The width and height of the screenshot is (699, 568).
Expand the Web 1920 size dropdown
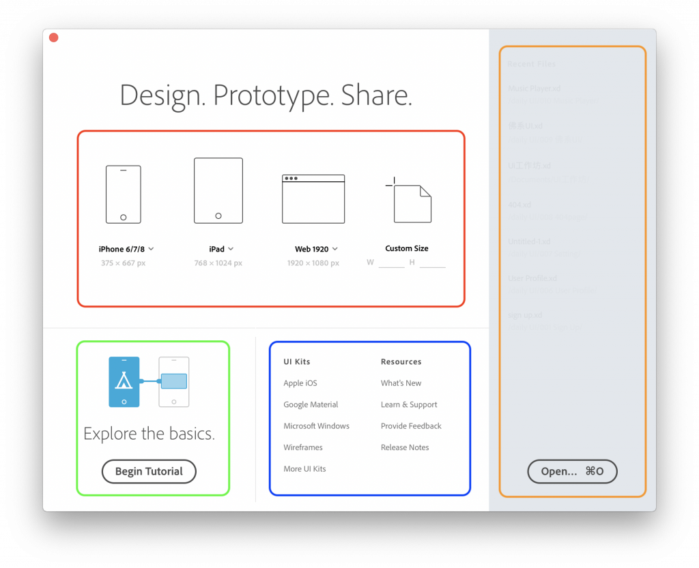[334, 249]
